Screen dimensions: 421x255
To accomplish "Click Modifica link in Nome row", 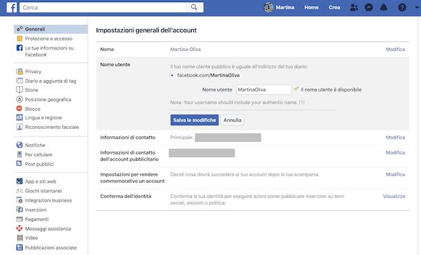I will [x=395, y=50].
